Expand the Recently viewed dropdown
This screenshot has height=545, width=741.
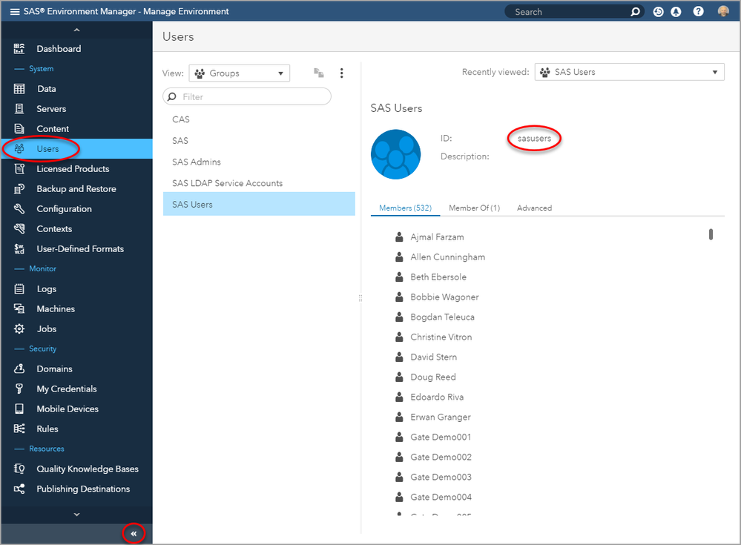(629, 72)
